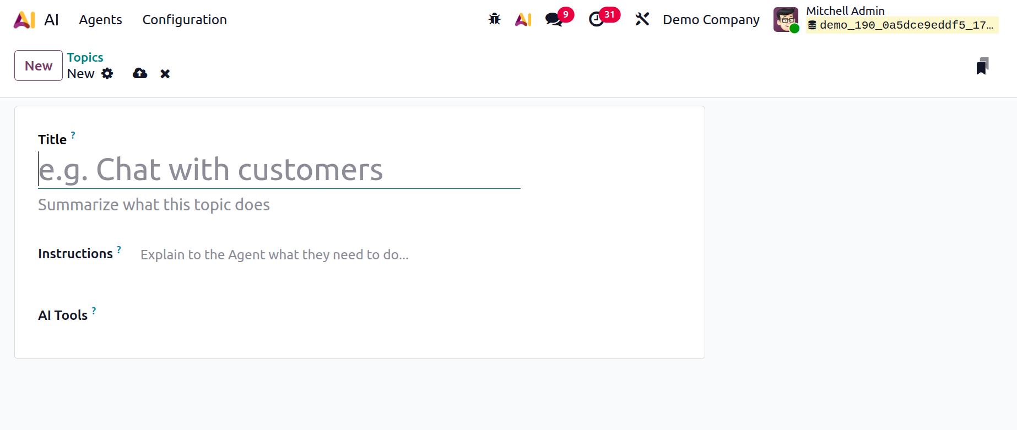Viewport: 1017px width, 430px height.
Task: Click the wrench tools icon
Action: click(x=642, y=19)
